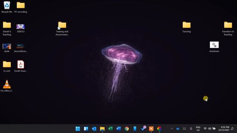The width and height of the screenshot is (237, 133).
Task: Select the 208553 image file
Action: pos(21,28)
